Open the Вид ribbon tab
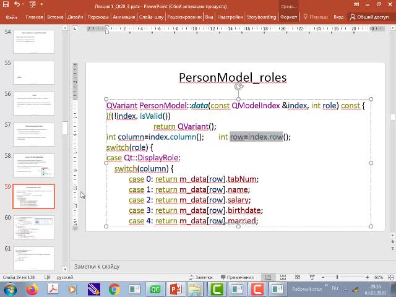Viewport: 396px width, 297px height. tap(209, 17)
